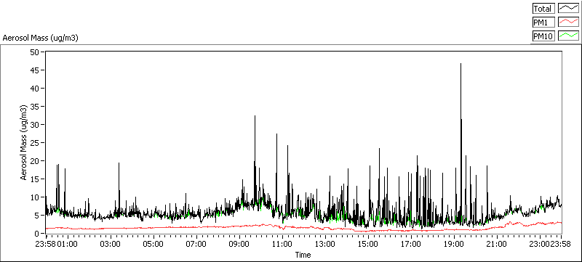
Task: Select the 45 value on the Y axis
Action: tap(35, 70)
